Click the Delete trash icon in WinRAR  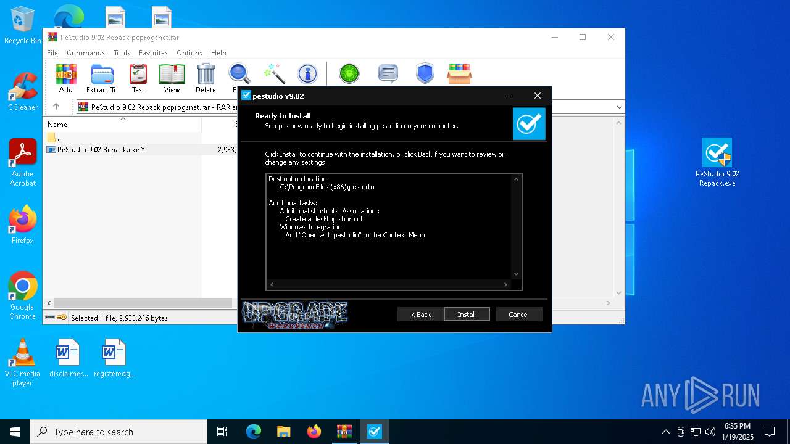tap(206, 78)
